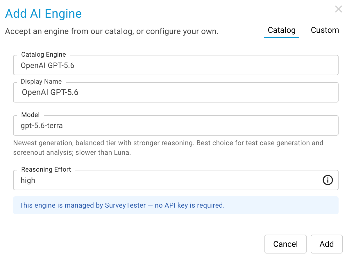
Task: Switch to the Custom tab
Action: tap(325, 30)
